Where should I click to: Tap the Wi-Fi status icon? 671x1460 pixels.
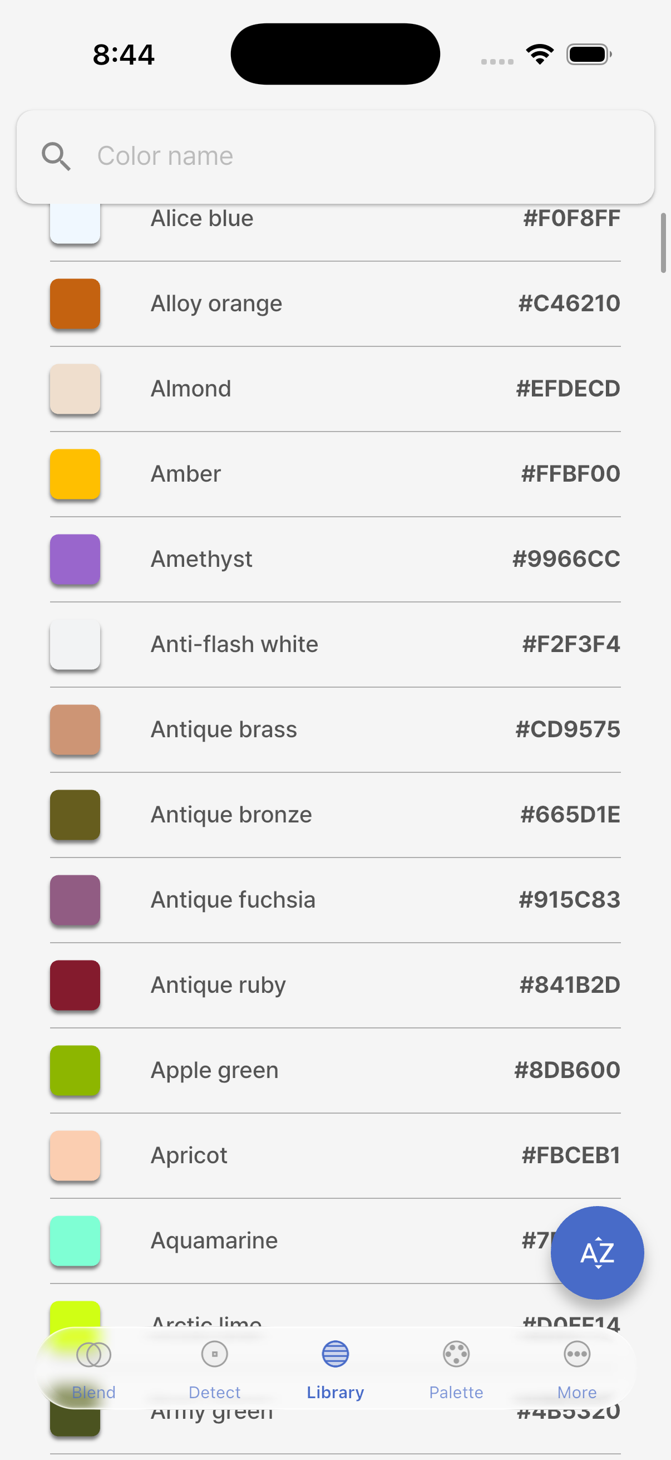tap(540, 55)
